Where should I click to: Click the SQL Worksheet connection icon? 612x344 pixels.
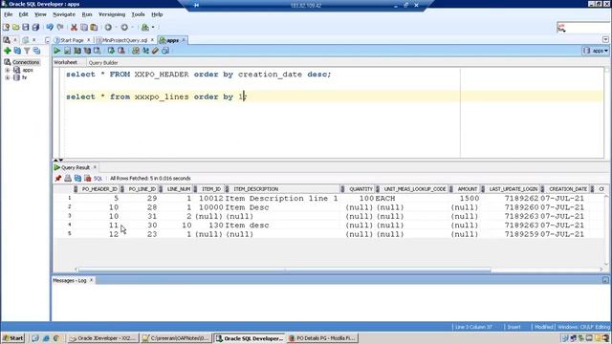click(x=144, y=28)
